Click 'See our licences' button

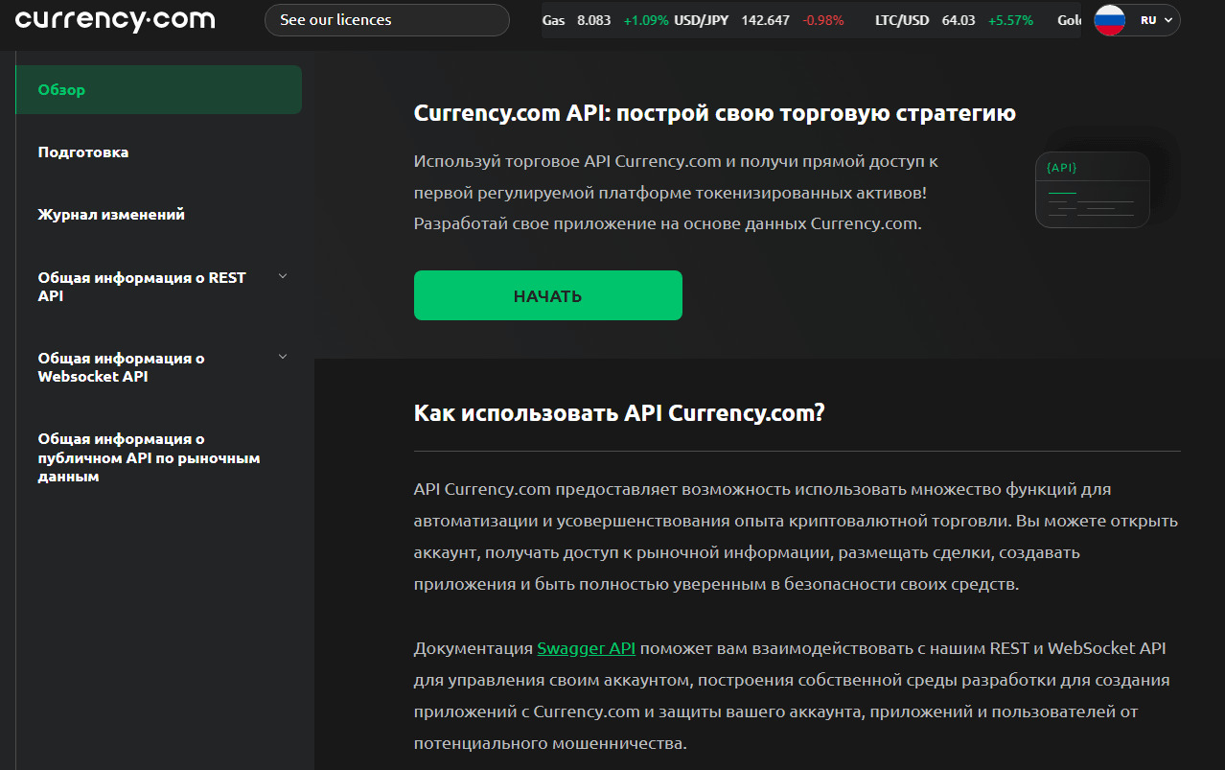[386, 20]
